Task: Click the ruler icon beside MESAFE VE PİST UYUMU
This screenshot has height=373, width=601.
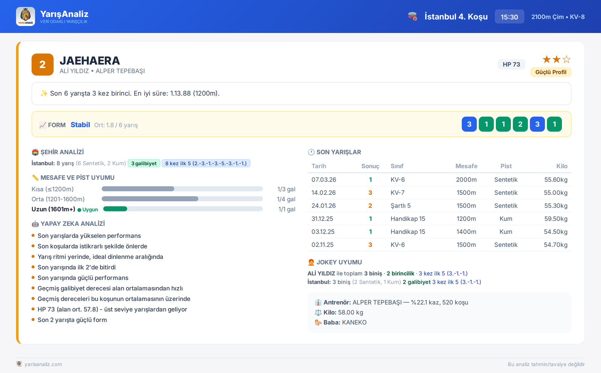Action: point(35,178)
